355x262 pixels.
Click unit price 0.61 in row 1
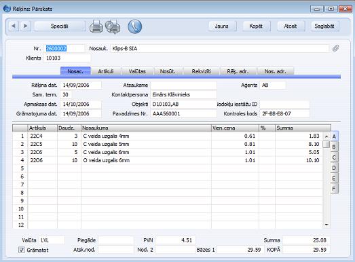pyautogui.click(x=235, y=136)
